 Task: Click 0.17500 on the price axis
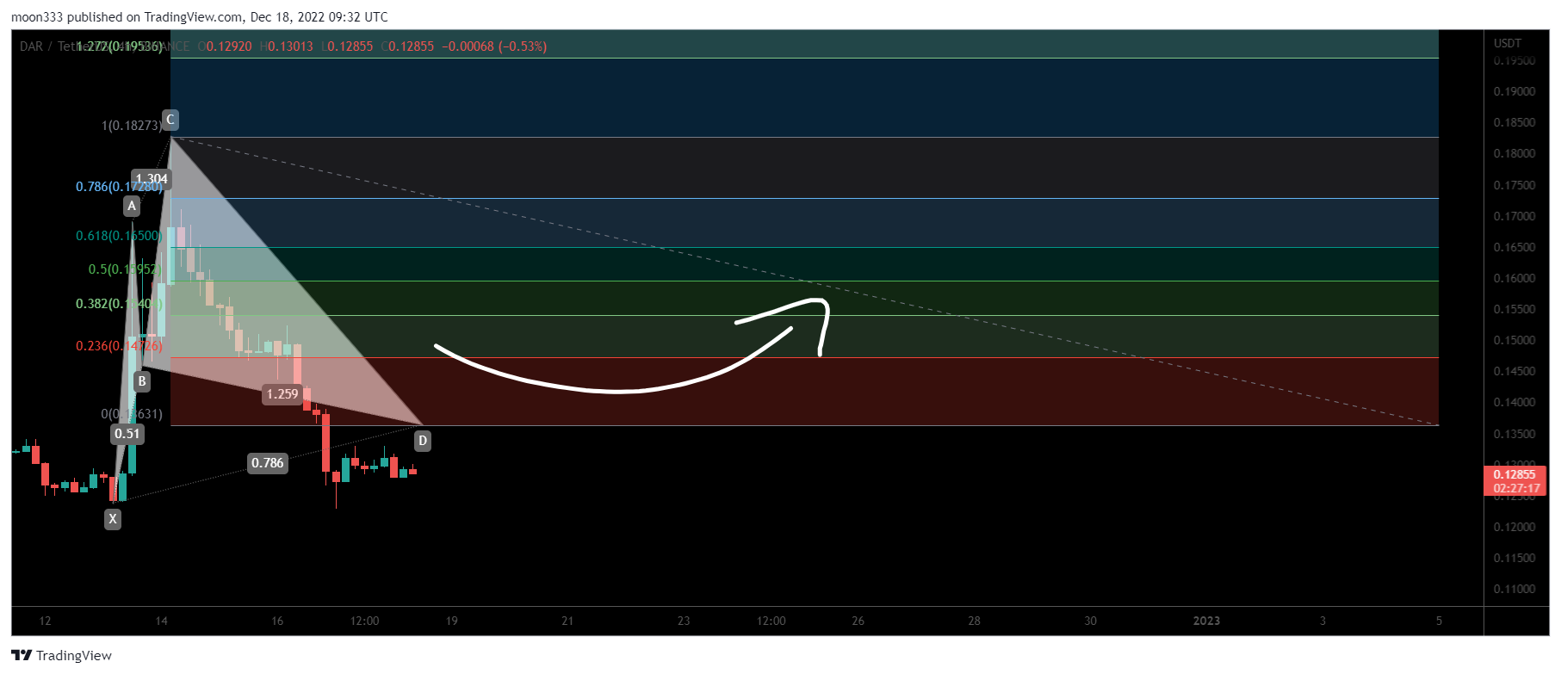click(1515, 185)
